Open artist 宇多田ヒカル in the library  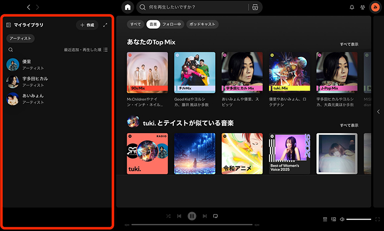pyautogui.click(x=57, y=81)
